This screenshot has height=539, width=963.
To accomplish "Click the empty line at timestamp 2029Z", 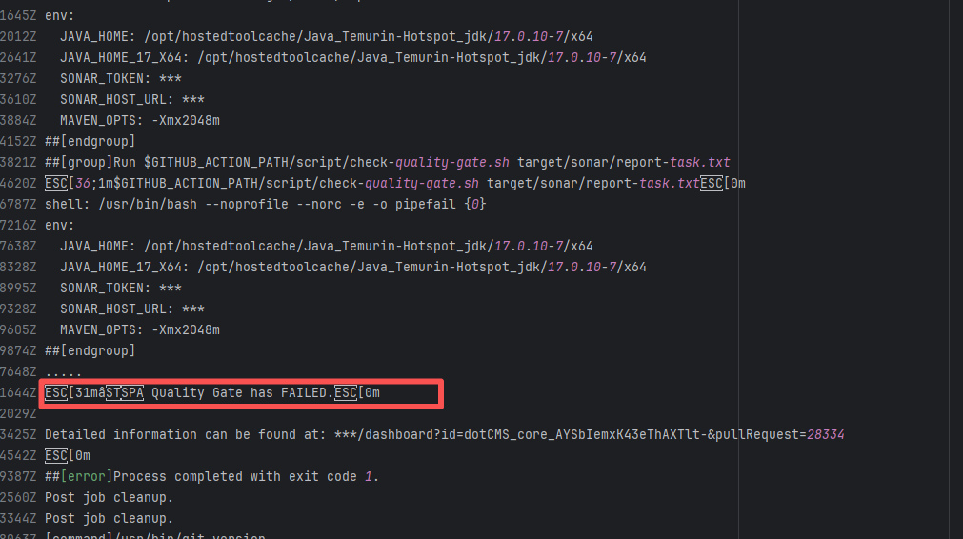I will coord(191,413).
